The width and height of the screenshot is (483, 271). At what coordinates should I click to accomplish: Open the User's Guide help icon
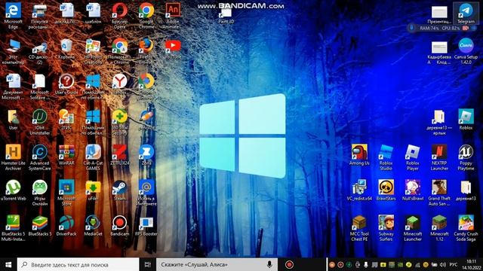[x=66, y=82]
